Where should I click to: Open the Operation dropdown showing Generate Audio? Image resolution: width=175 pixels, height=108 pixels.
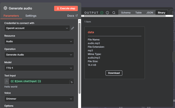(39, 55)
